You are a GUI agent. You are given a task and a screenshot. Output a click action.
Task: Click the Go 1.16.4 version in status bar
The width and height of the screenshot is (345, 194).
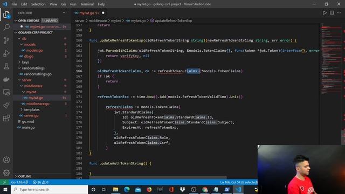tap(19, 182)
